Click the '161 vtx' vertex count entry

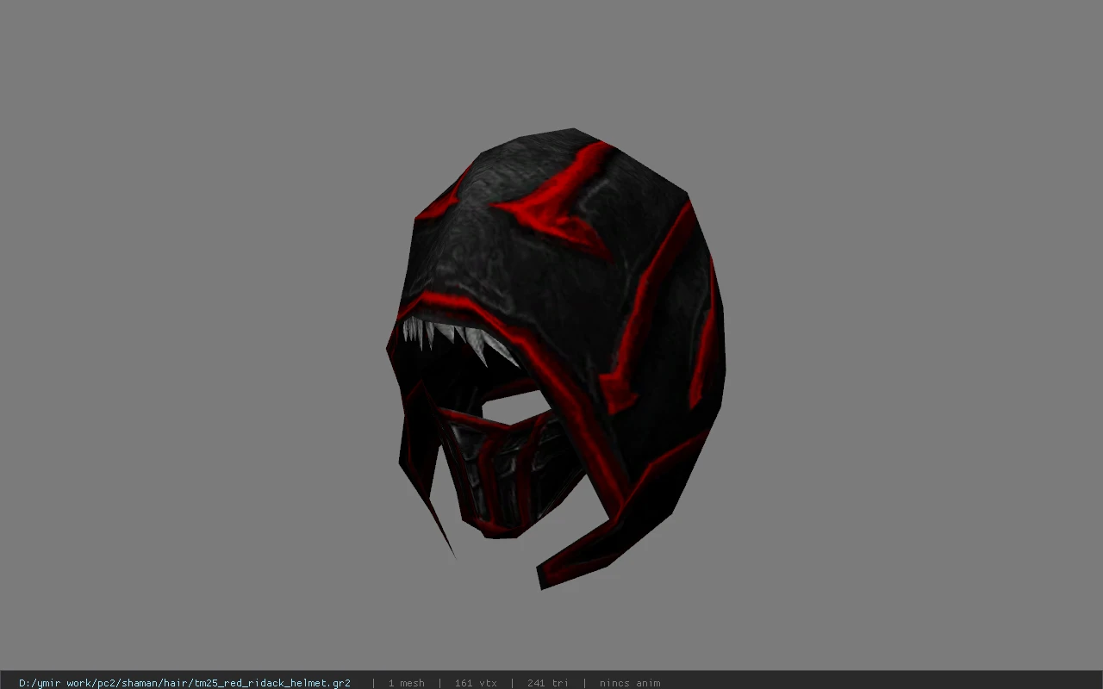point(476,683)
